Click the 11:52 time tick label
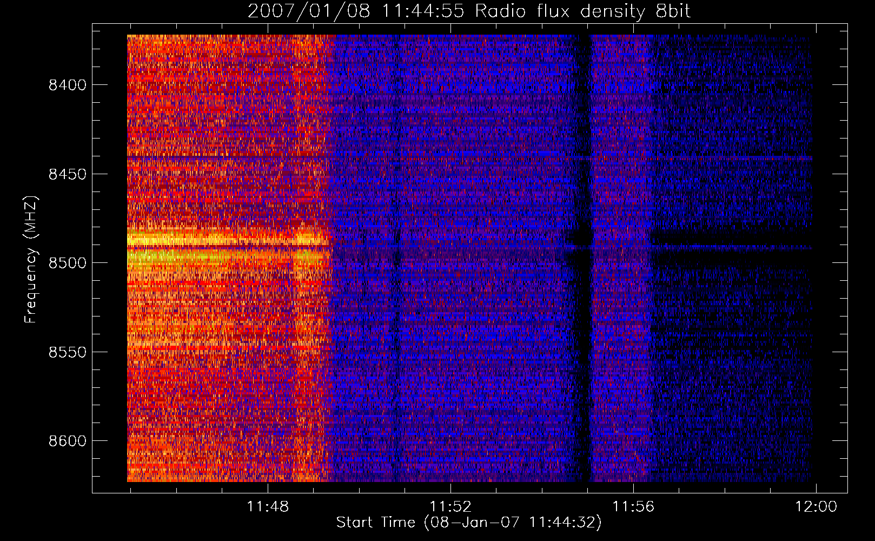 (450, 507)
